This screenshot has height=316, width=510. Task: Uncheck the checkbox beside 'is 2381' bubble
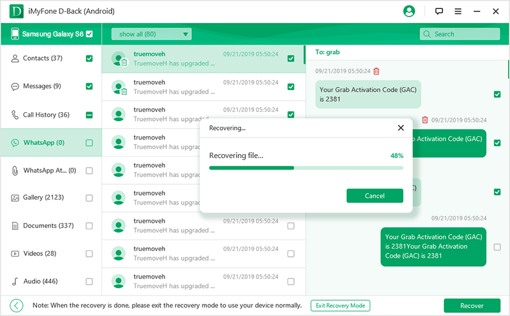[497, 94]
